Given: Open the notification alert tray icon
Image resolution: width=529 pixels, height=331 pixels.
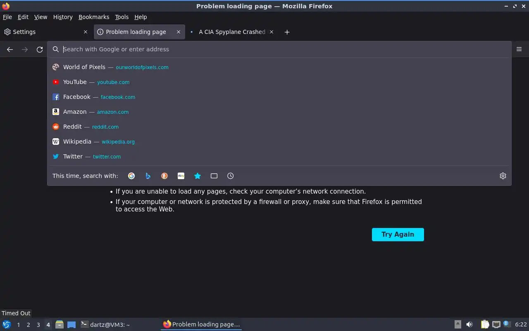Looking at the screenshot, I should click(507, 324).
